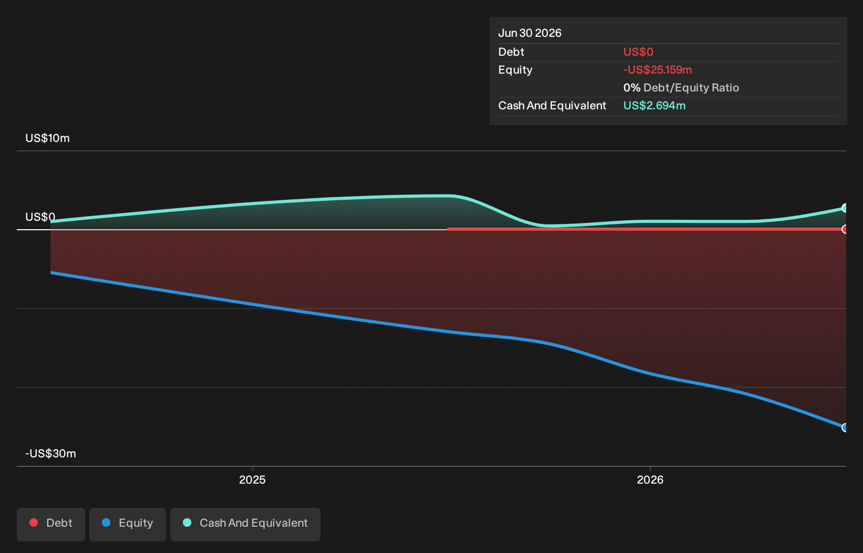This screenshot has width=863, height=553.
Task: Click the 2026 x-axis label
Action: [650, 479]
